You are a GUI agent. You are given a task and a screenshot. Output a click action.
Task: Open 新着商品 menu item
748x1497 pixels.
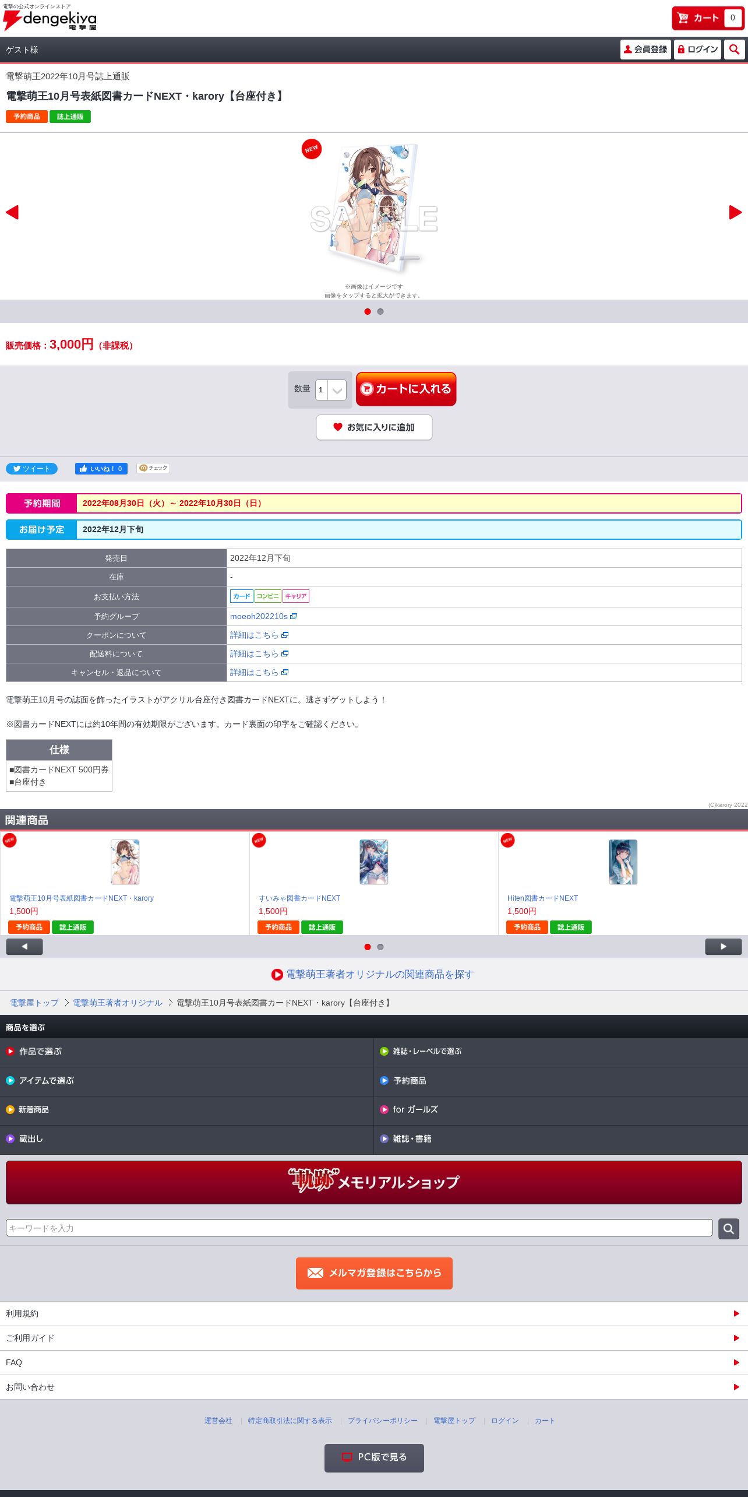point(186,1110)
